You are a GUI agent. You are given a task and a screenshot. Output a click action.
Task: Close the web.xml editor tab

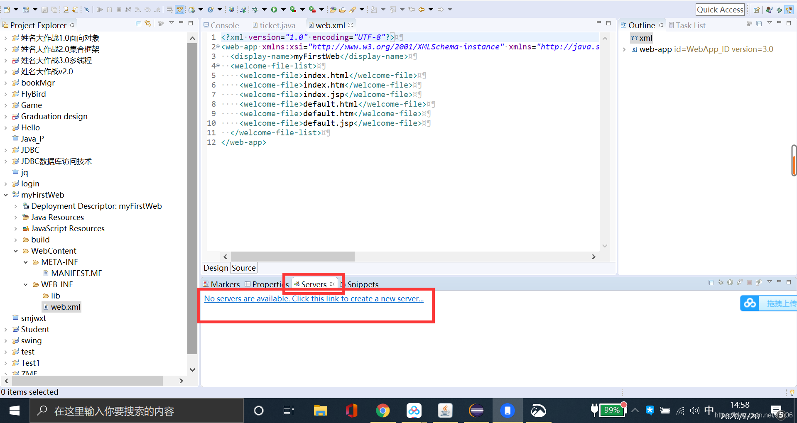(351, 25)
